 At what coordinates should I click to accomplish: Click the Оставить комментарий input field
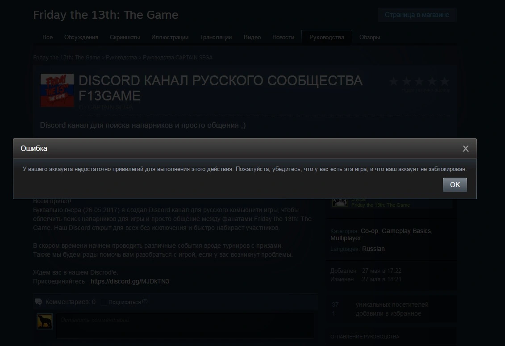pyautogui.click(x=185, y=325)
